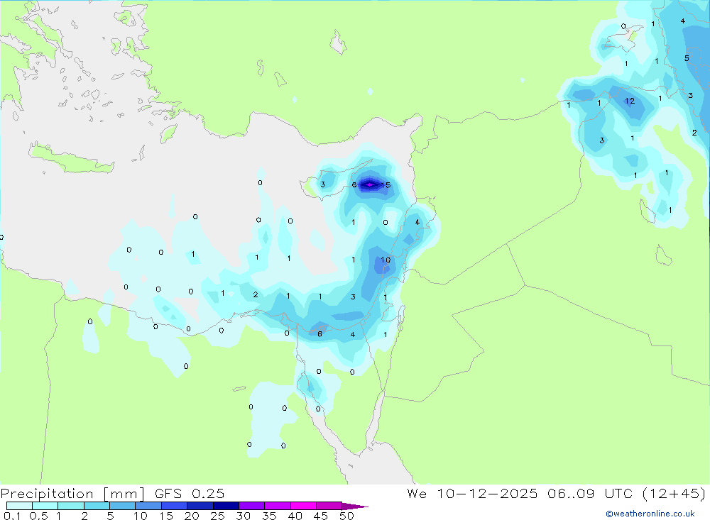Click the 15 value on the map
This screenshot has height=520, width=710.
[386, 185]
